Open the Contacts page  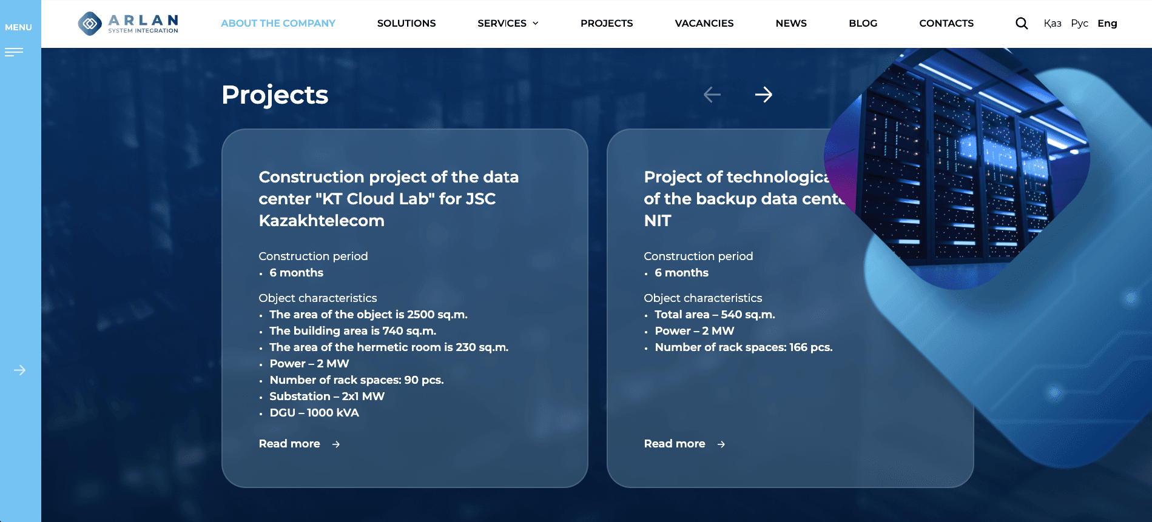tap(946, 23)
